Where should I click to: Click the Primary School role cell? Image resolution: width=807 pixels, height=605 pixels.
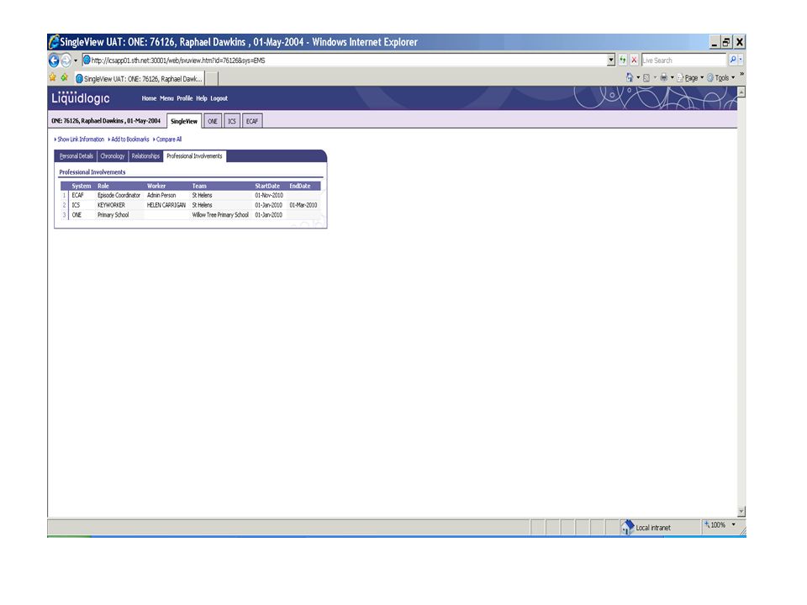pyautogui.click(x=113, y=215)
